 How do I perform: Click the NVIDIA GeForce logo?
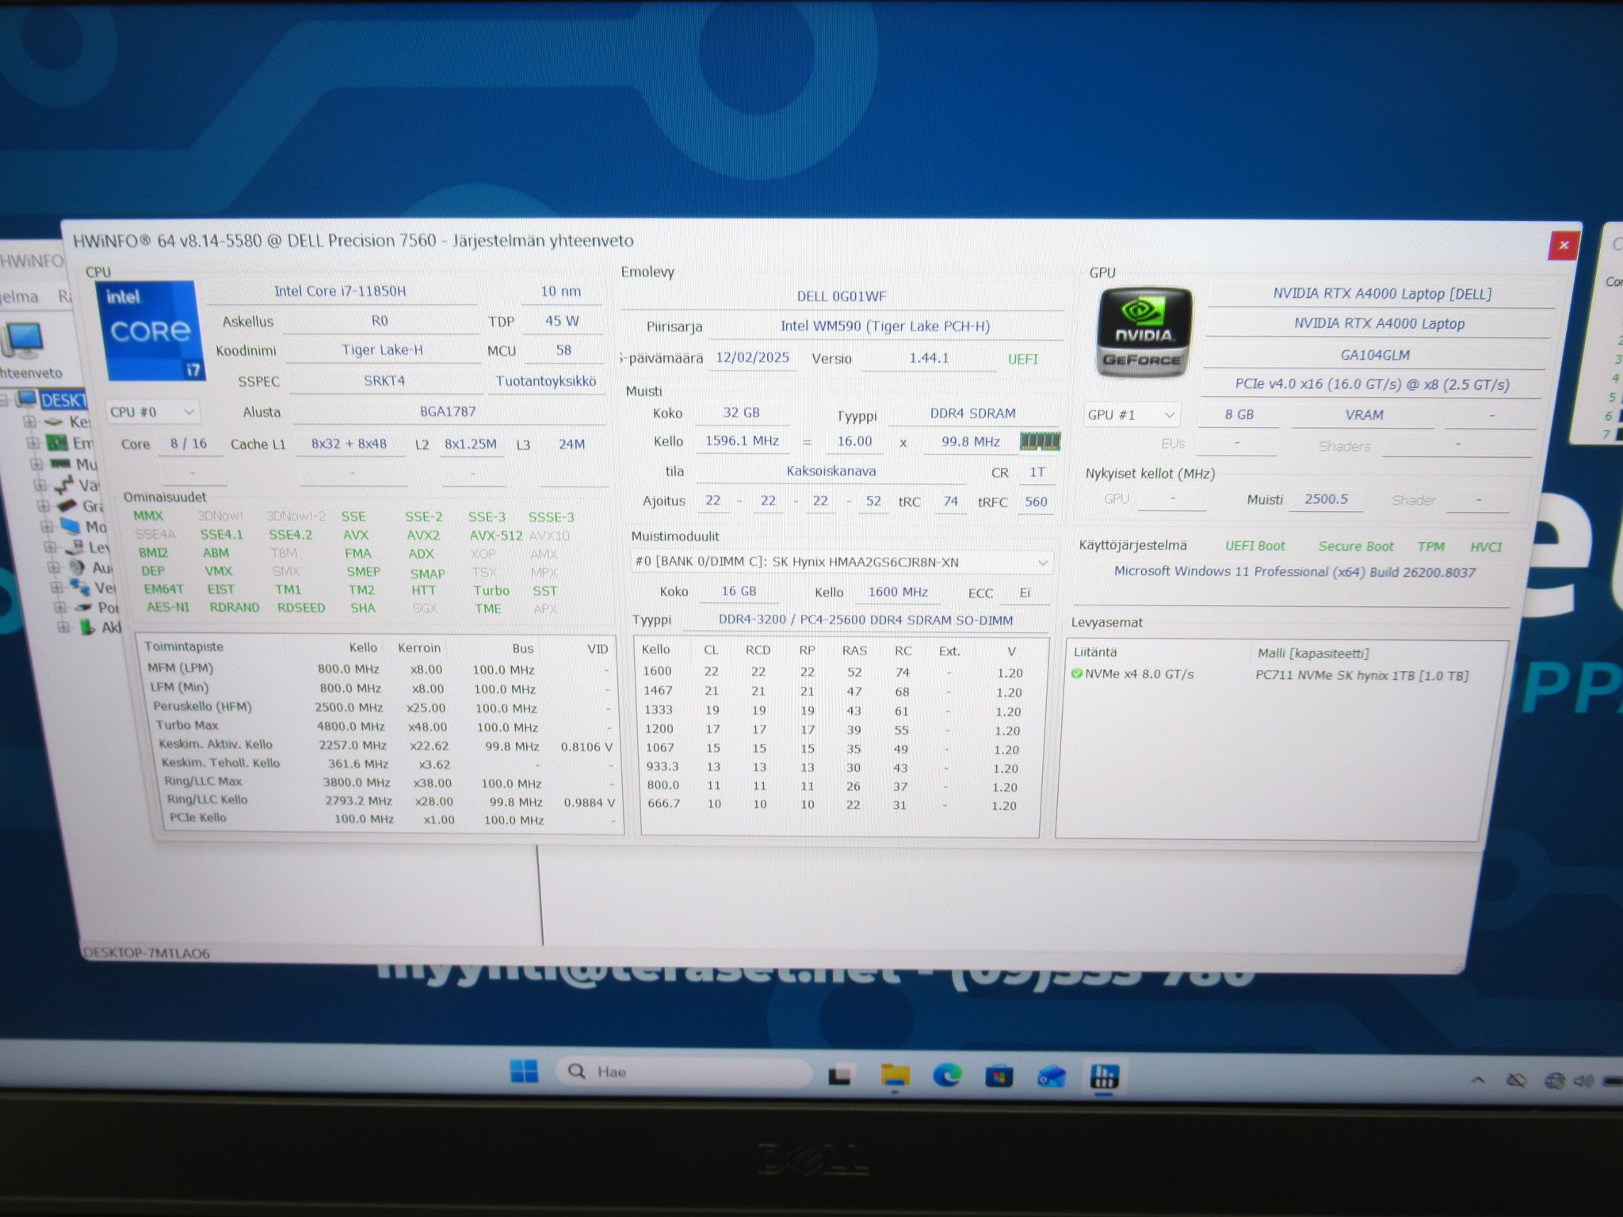pos(1144,332)
